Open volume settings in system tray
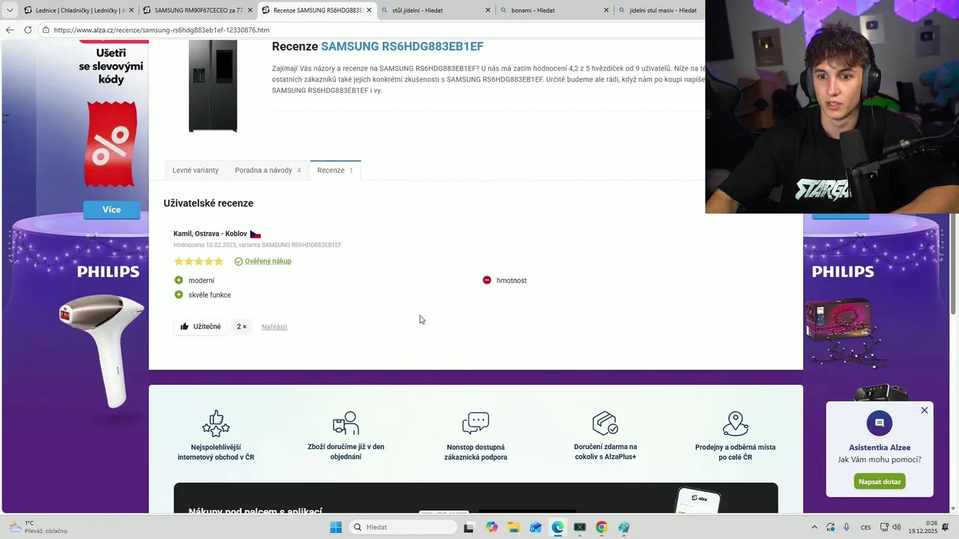Screen dimensions: 959x539 pyautogui.click(x=896, y=527)
